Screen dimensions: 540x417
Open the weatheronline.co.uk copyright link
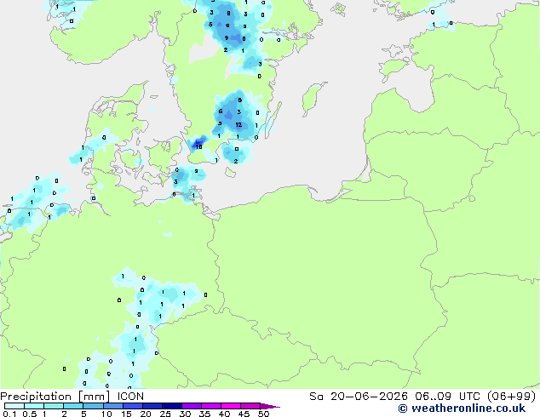[462, 408]
